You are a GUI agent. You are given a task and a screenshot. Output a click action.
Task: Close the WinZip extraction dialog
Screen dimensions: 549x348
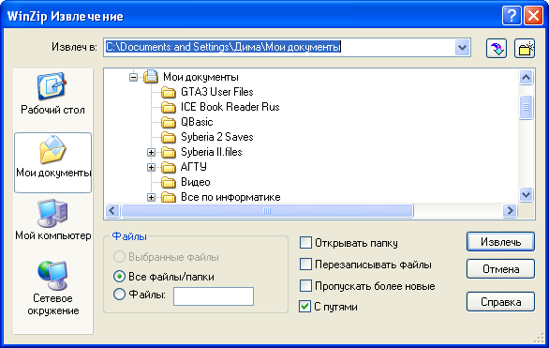(x=533, y=16)
